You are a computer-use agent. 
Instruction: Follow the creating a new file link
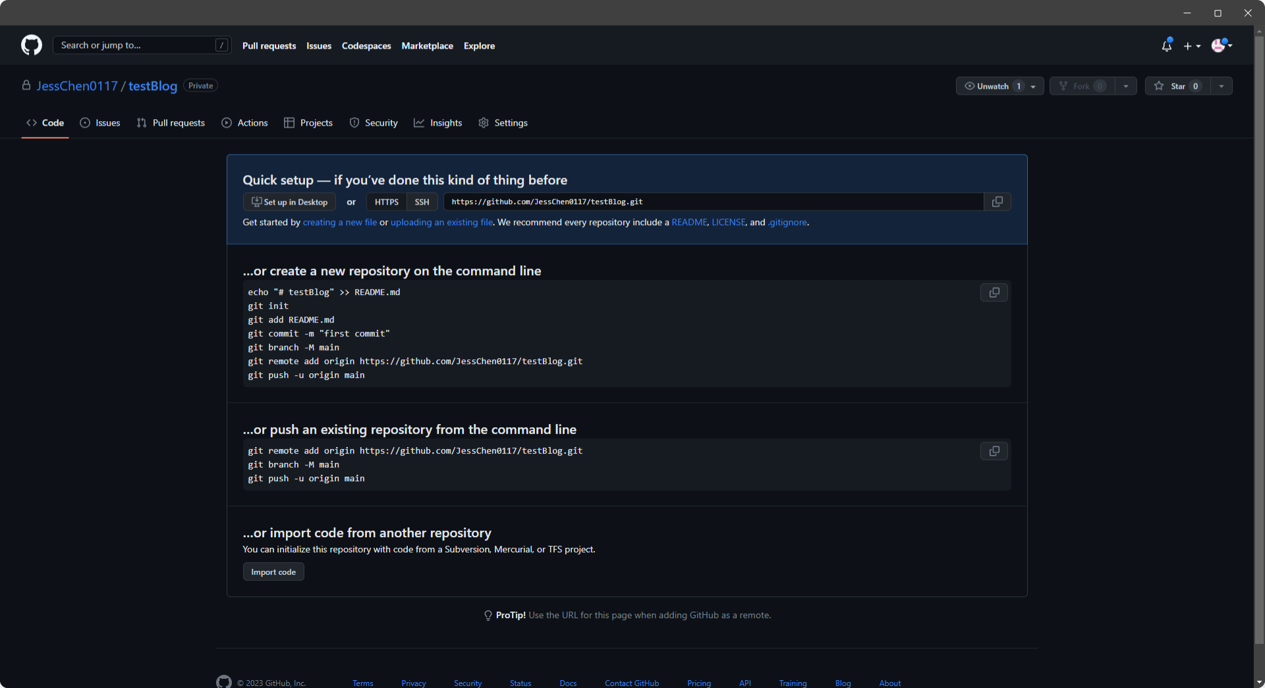[x=340, y=223]
